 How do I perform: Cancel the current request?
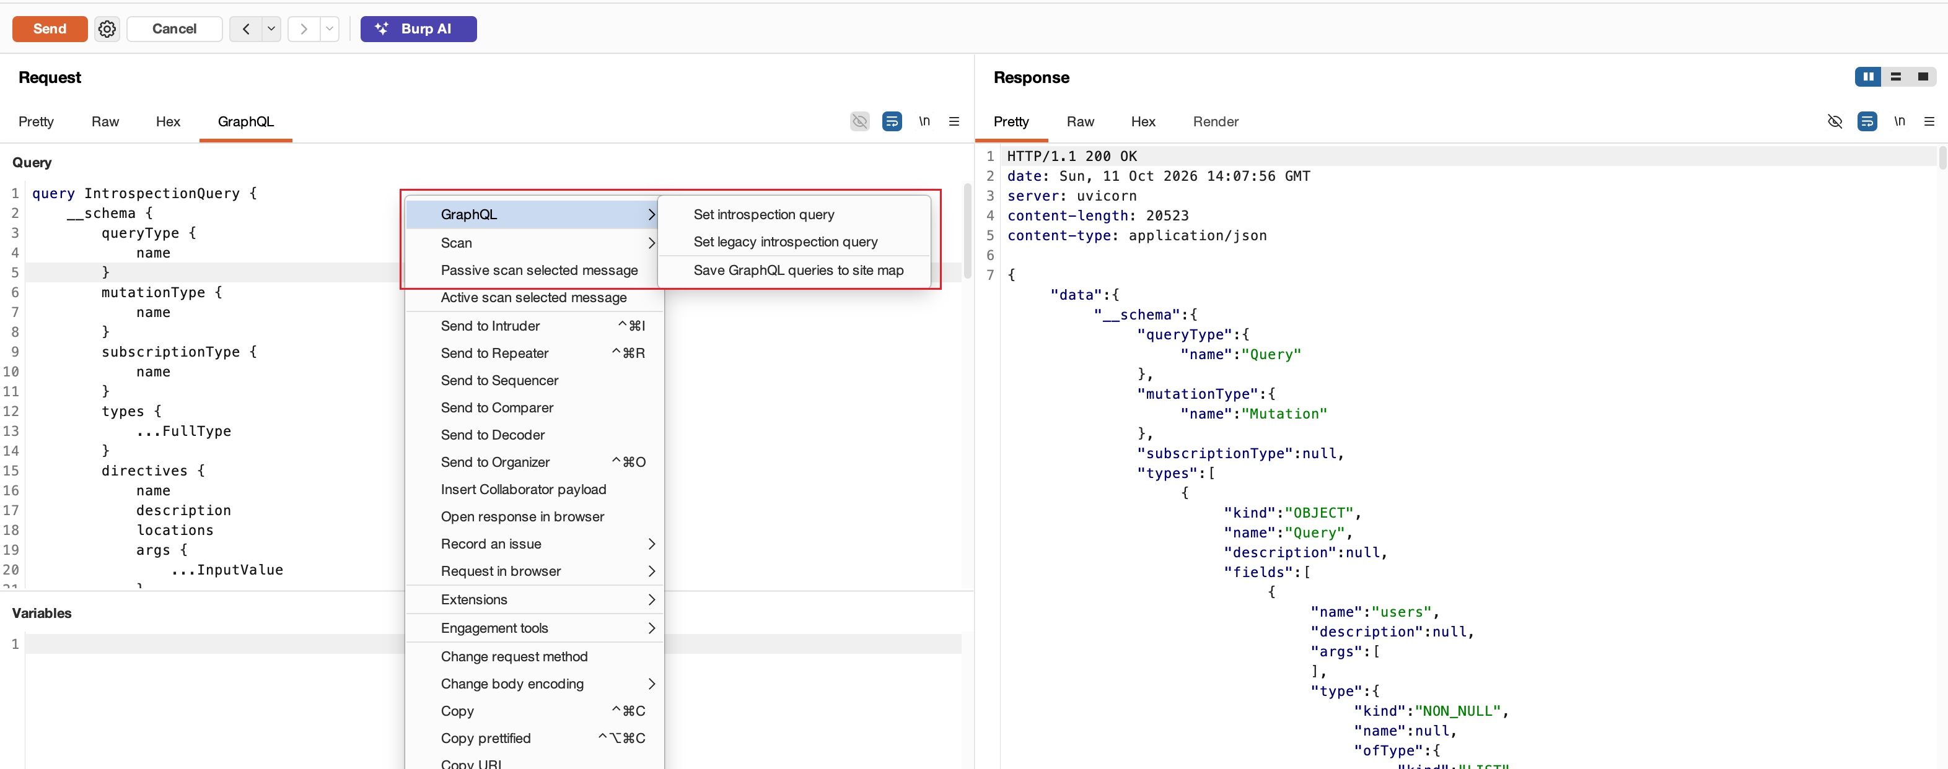[174, 28]
